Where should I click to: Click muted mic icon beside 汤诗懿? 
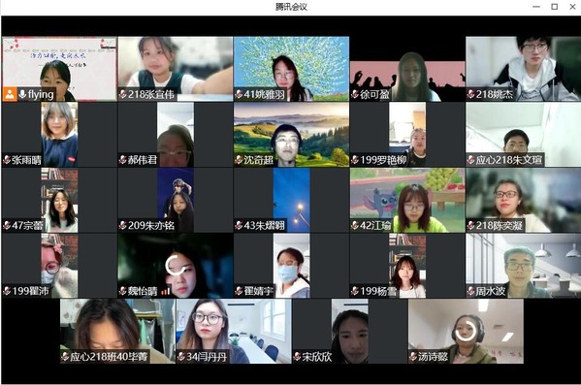coord(413,357)
